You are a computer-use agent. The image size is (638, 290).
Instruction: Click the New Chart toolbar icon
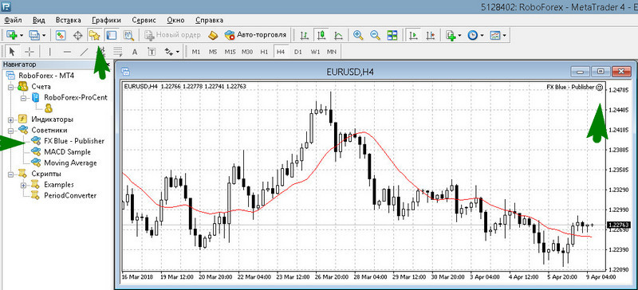pyautogui.click(x=12, y=35)
